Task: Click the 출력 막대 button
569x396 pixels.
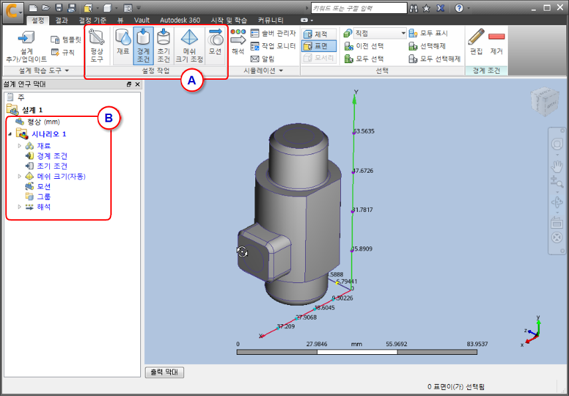Action: pos(165,373)
